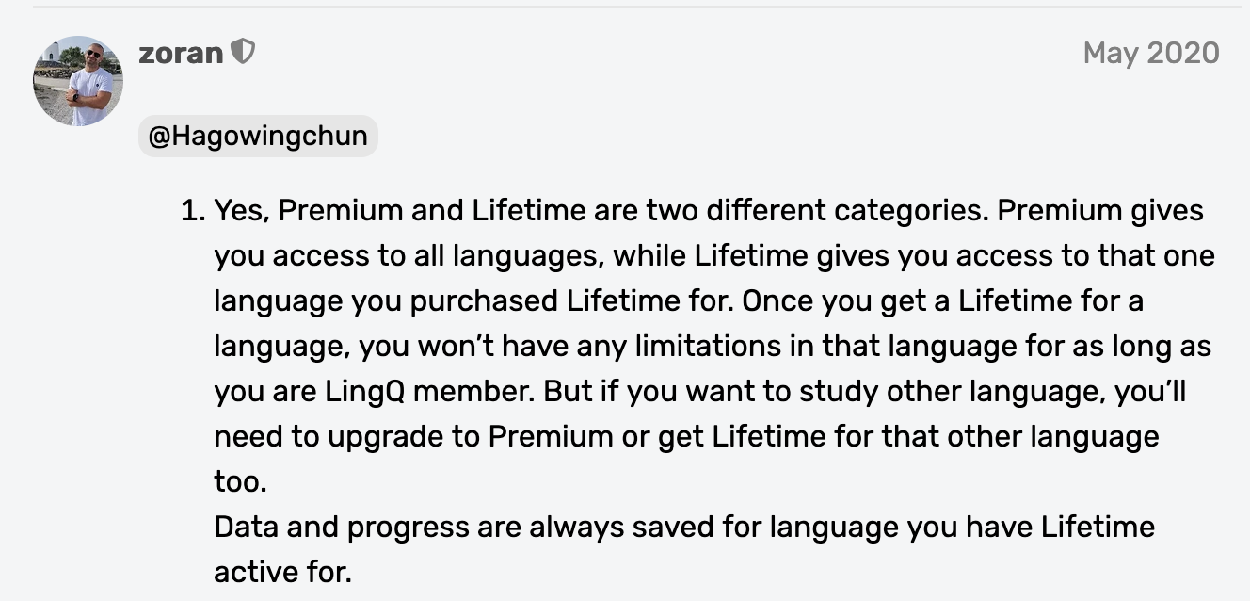Click the moderator shield icon beside zoran
Screen dimensions: 1250x601
click(x=243, y=53)
